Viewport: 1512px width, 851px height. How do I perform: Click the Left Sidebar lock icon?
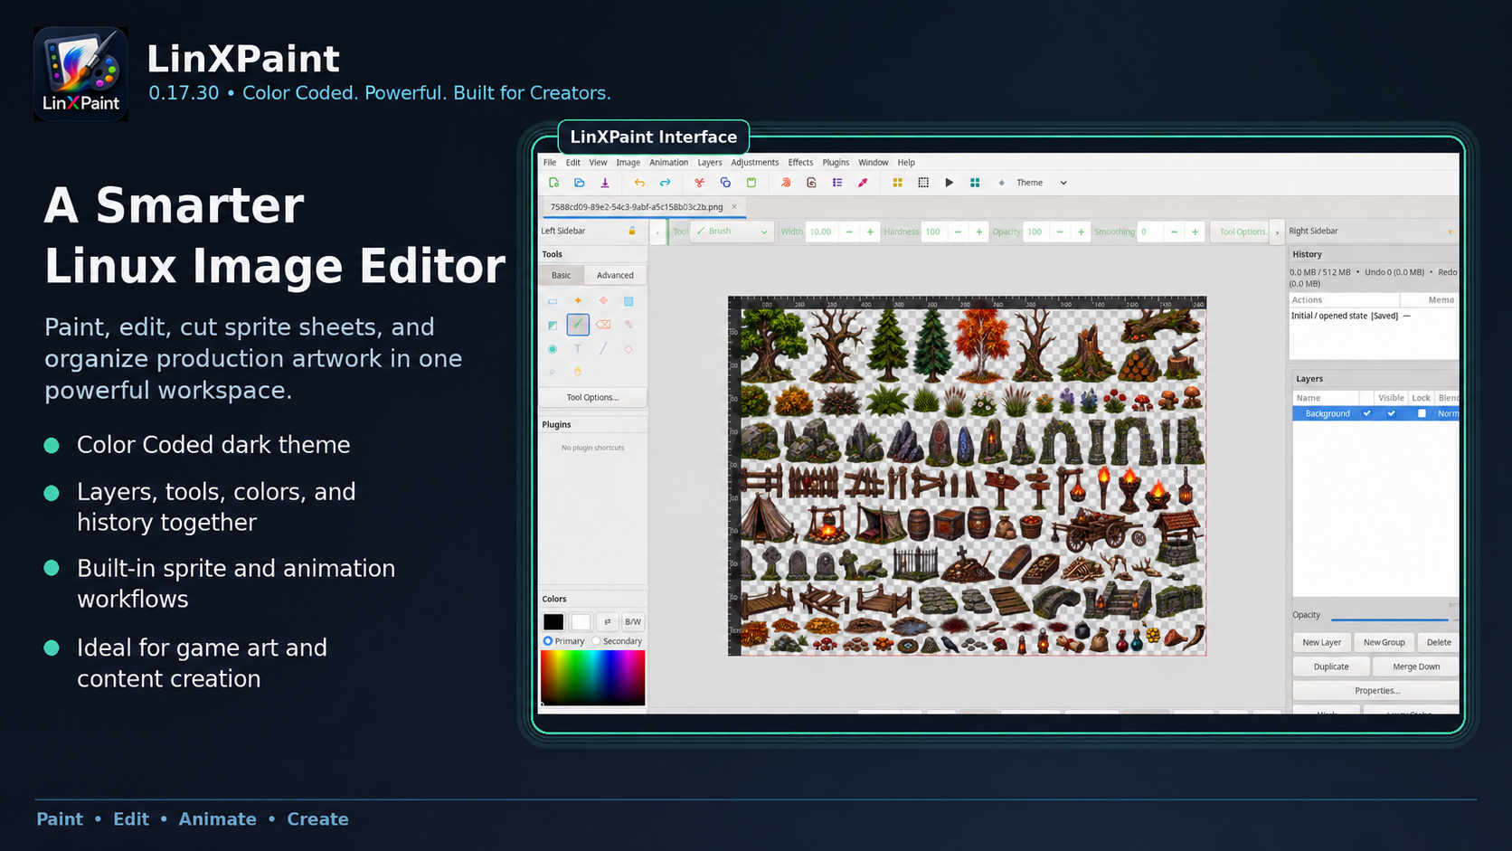(632, 231)
